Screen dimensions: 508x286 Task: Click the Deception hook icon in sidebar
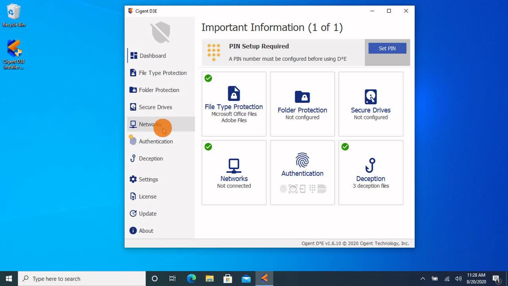point(133,158)
